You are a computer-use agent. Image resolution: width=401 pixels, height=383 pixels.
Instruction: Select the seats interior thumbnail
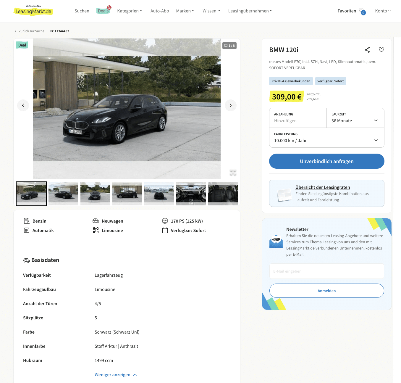223,194
